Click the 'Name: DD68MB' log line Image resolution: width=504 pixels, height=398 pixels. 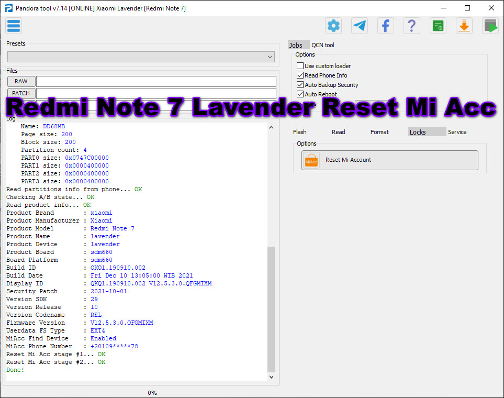[43, 126]
